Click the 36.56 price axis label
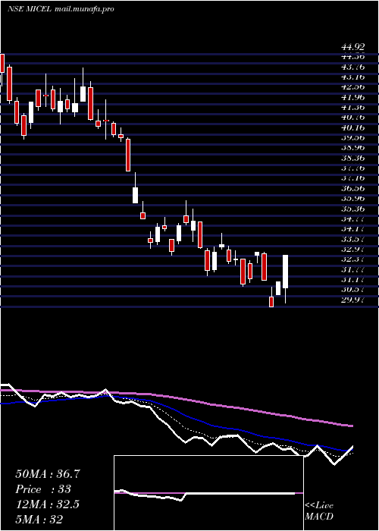 (x=352, y=189)
